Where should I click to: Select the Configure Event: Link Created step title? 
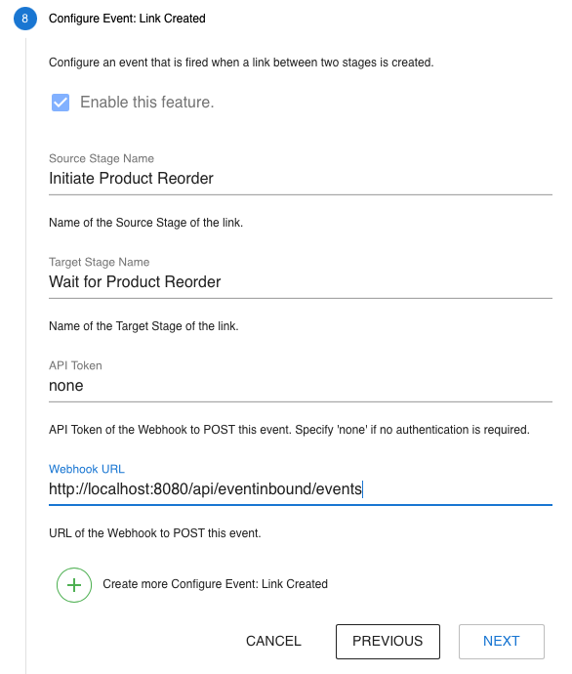[x=127, y=19]
